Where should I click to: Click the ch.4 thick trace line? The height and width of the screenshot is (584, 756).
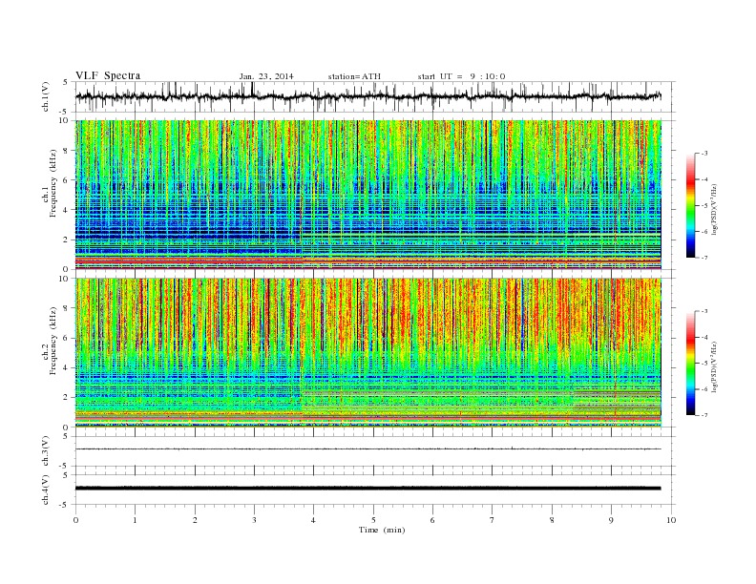coord(367,489)
